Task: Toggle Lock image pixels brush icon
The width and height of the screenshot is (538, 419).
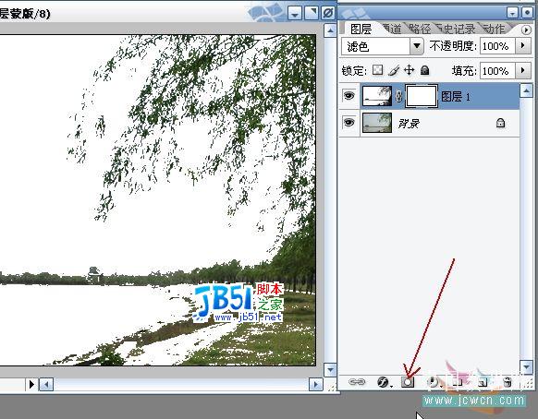Action: (x=394, y=70)
